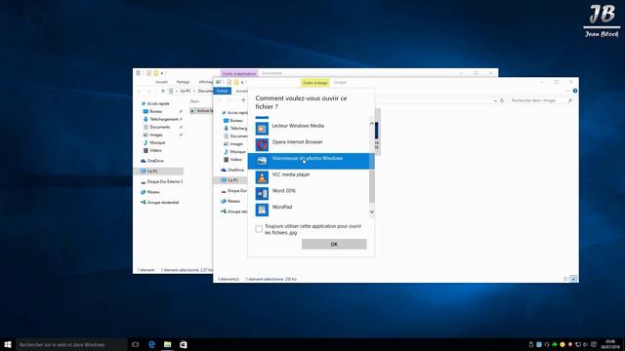Open quick access toolbar dropdown in Images window
The image size is (625, 351).
[x=242, y=82]
